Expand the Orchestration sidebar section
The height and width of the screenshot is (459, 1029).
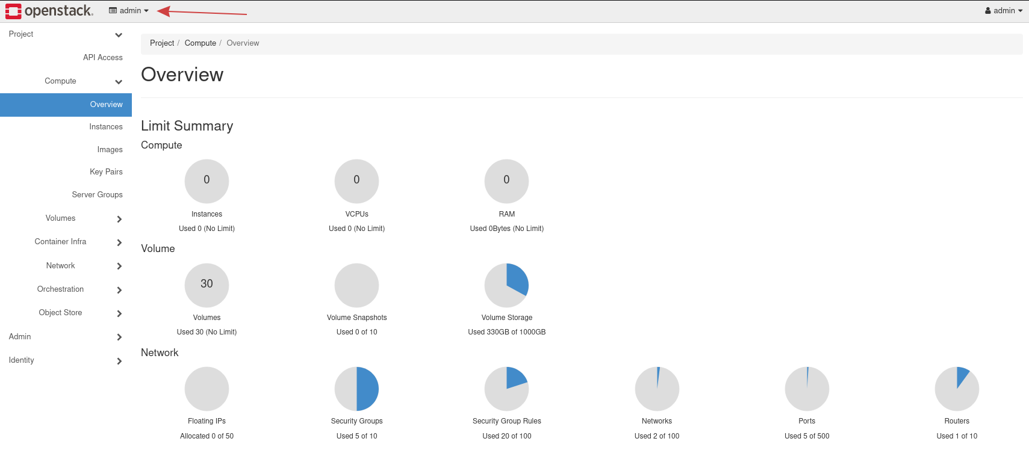pos(119,290)
